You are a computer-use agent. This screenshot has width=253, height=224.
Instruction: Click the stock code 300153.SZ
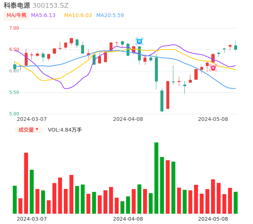[x=51, y=6]
